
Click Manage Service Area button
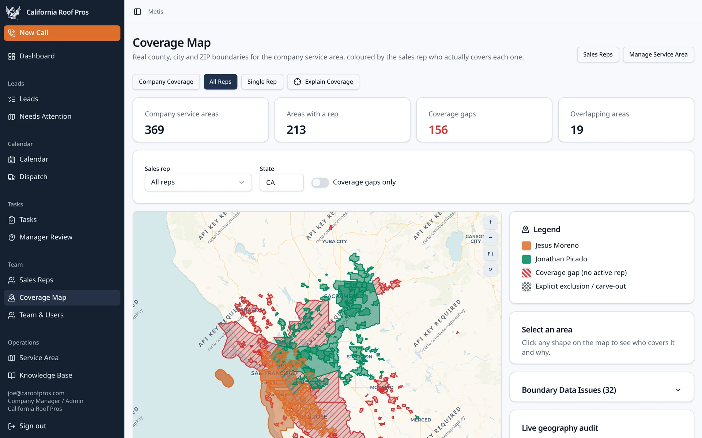658,54
